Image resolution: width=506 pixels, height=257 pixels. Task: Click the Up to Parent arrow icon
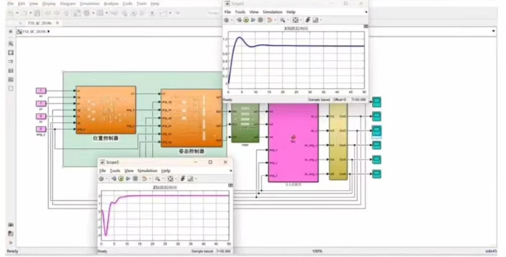[x=66, y=13]
